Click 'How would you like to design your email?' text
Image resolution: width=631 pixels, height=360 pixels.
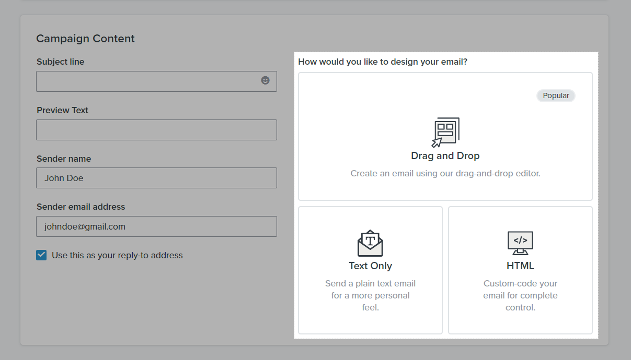tap(383, 62)
